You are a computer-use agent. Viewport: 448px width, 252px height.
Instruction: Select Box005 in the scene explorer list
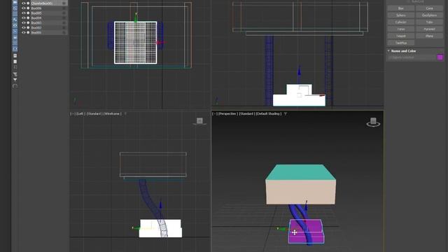tap(36, 13)
